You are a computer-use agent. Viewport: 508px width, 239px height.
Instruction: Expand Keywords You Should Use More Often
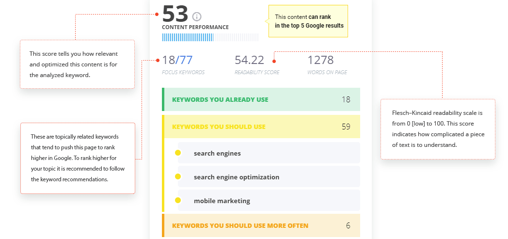coord(261,225)
